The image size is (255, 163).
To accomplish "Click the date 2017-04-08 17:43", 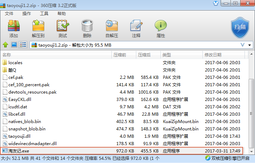I will [x=222, y=136].
